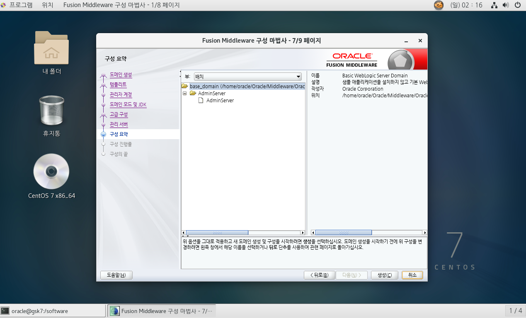Image resolution: width=526 pixels, height=318 pixels.
Task: Collapse the AdminServer folder node
Action: pos(184,94)
